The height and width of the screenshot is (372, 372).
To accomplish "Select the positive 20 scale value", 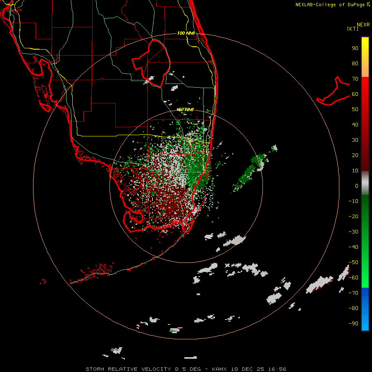I will click(x=355, y=155).
